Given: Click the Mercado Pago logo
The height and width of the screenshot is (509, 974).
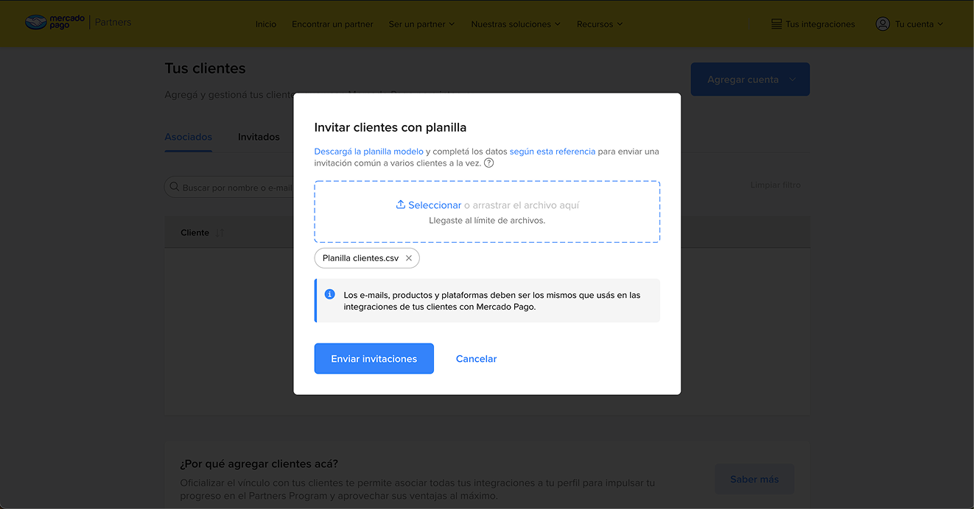Looking at the screenshot, I should pos(55,23).
